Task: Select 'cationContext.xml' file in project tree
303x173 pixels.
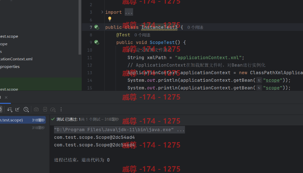Action: (16, 59)
